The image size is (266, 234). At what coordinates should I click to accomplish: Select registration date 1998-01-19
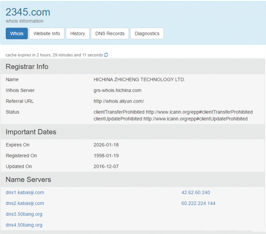pyautogui.click(x=106, y=156)
